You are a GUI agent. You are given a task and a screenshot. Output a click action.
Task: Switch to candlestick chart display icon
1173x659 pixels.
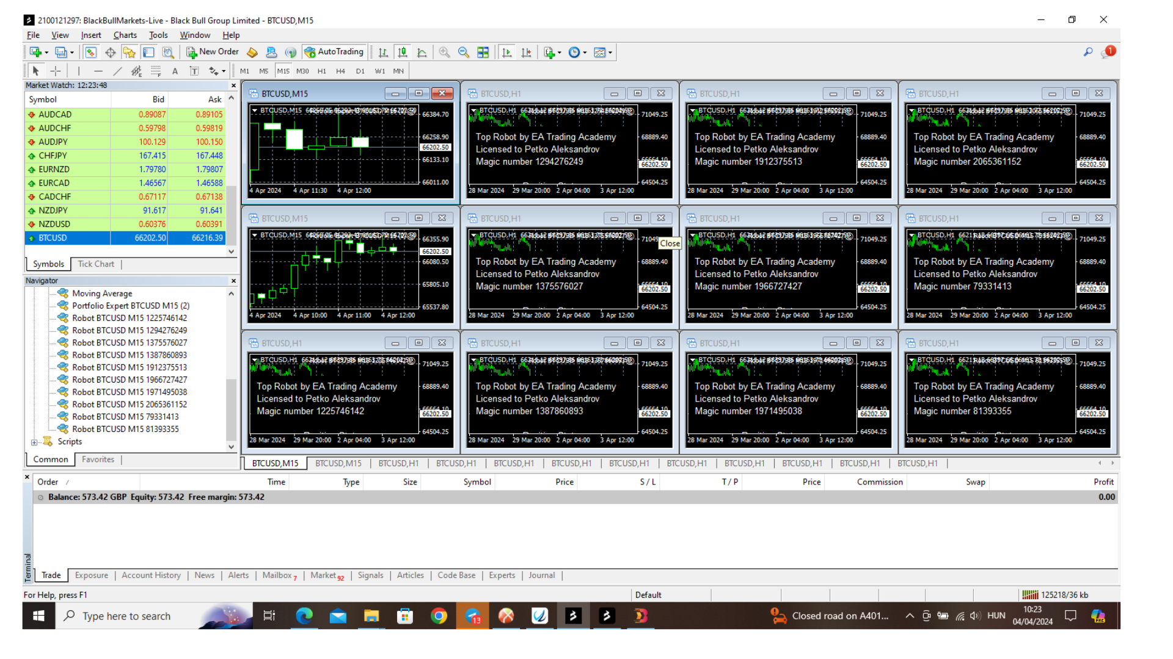[403, 52]
